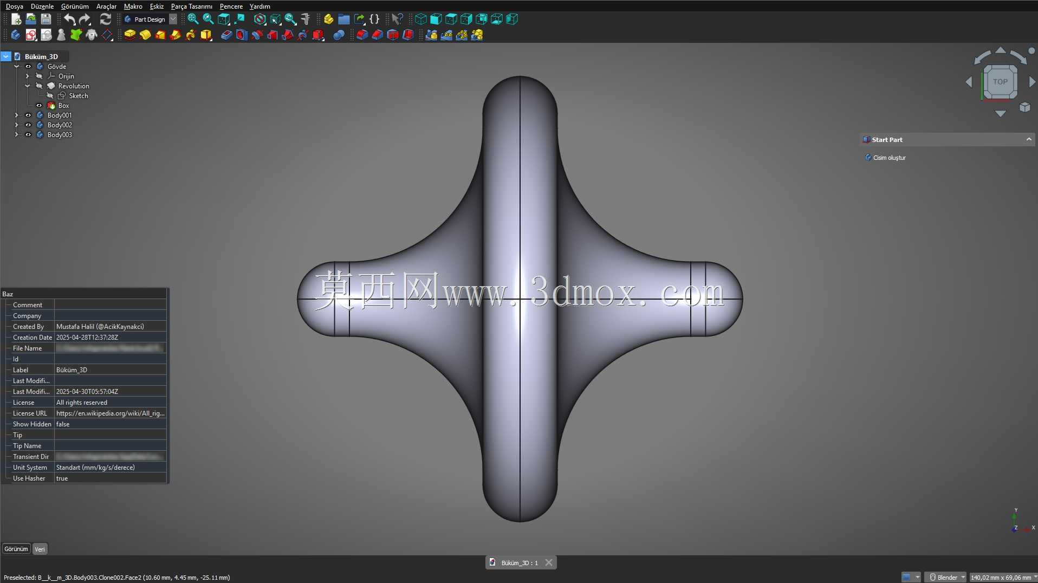Select the Sketch item in the tree
The image size is (1038, 583).
click(x=79, y=96)
